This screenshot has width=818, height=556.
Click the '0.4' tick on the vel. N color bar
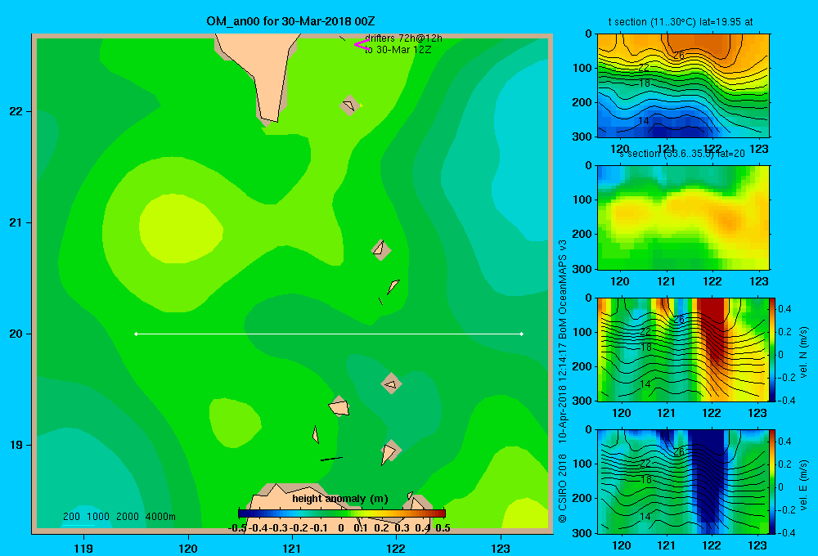pos(784,309)
